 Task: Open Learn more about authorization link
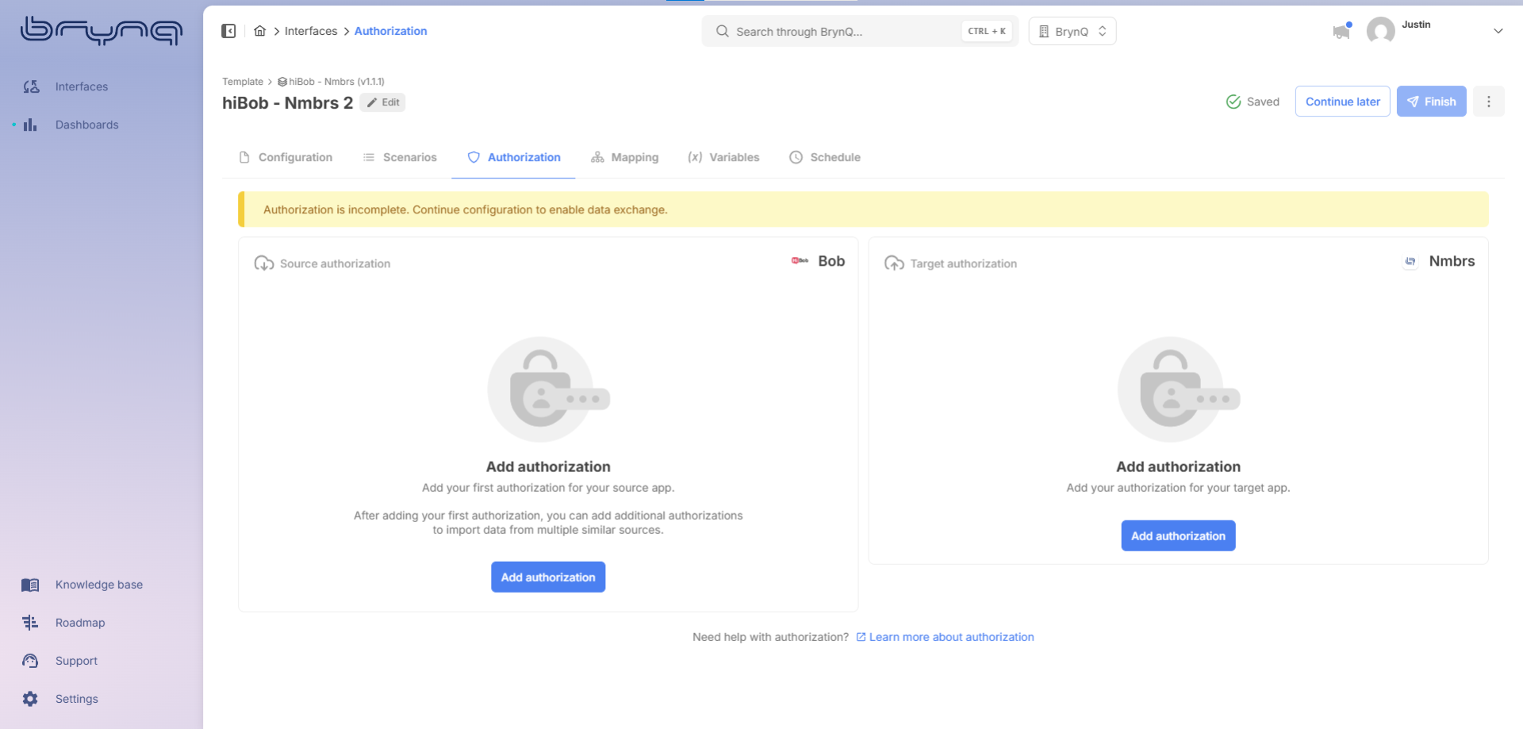click(945, 637)
